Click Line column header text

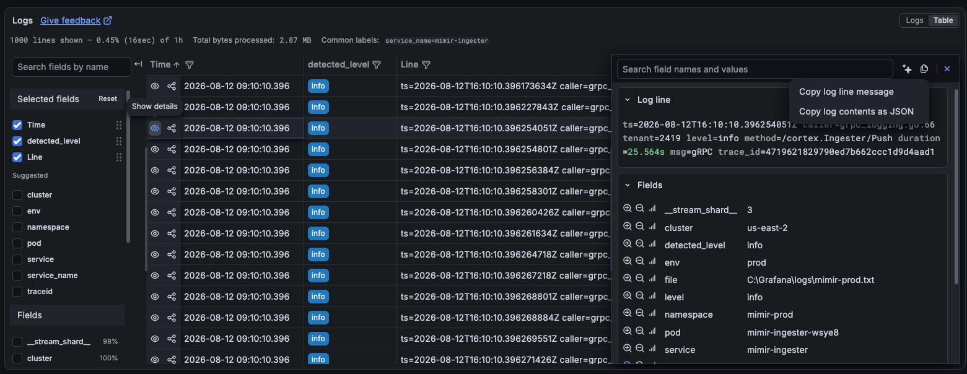pos(409,64)
